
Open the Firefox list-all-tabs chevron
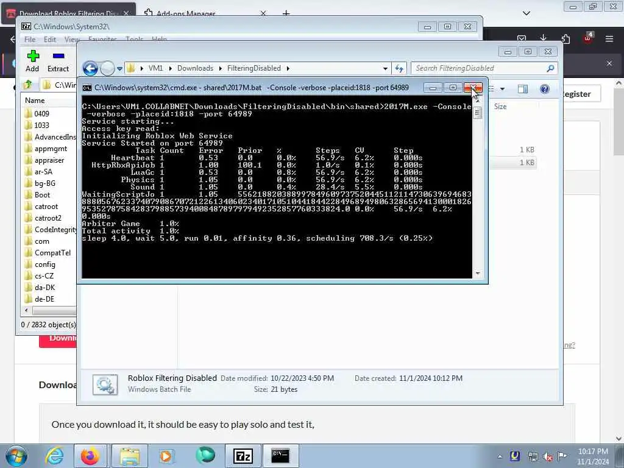[526, 13]
